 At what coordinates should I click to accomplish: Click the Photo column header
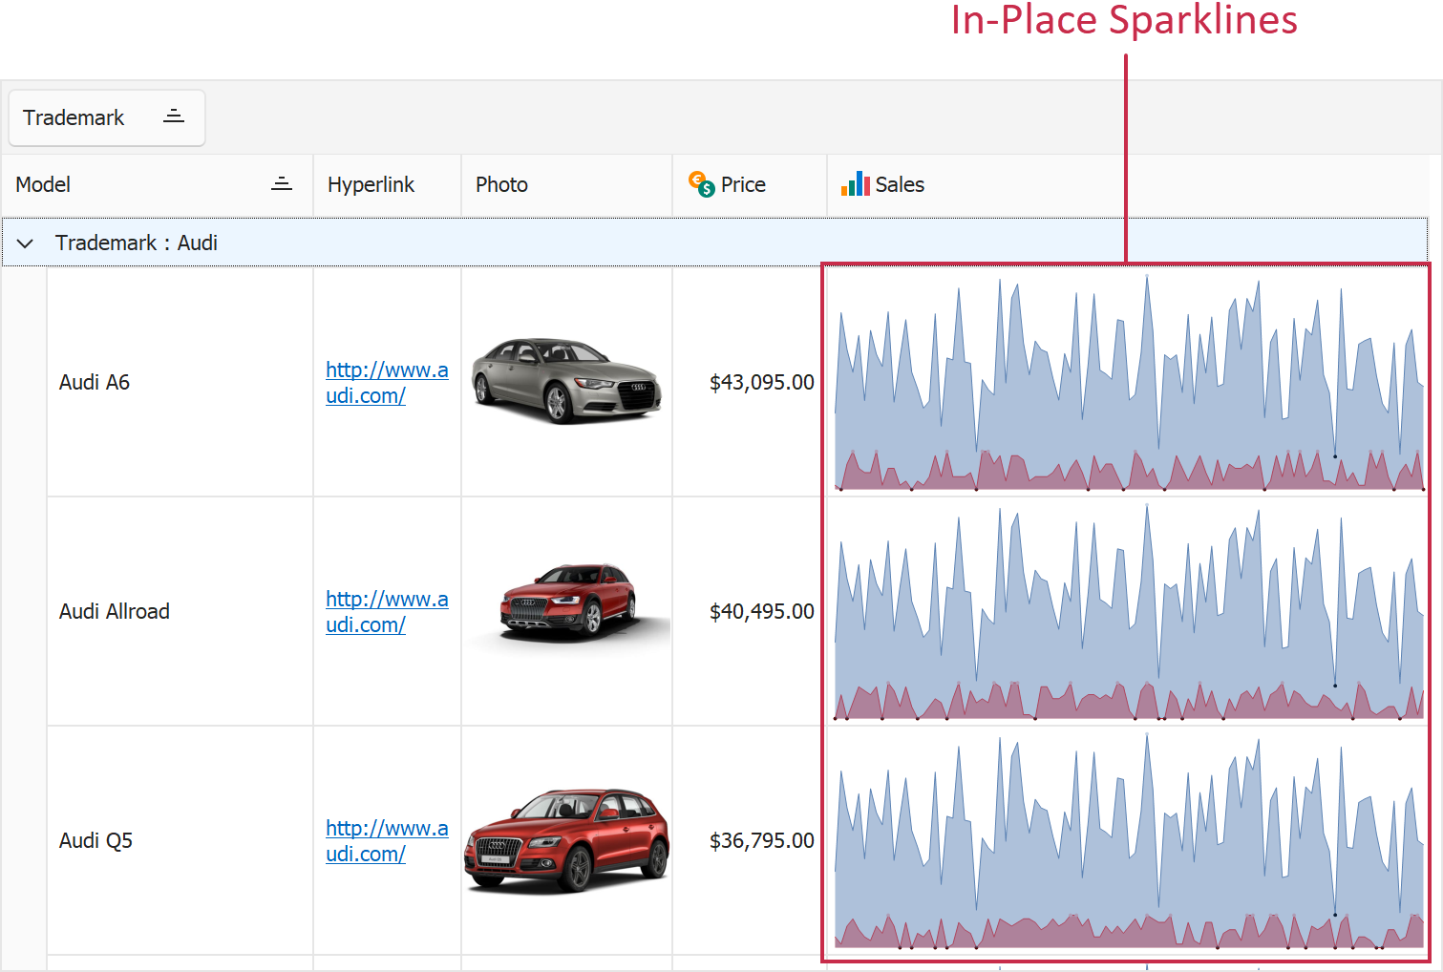coord(502,185)
